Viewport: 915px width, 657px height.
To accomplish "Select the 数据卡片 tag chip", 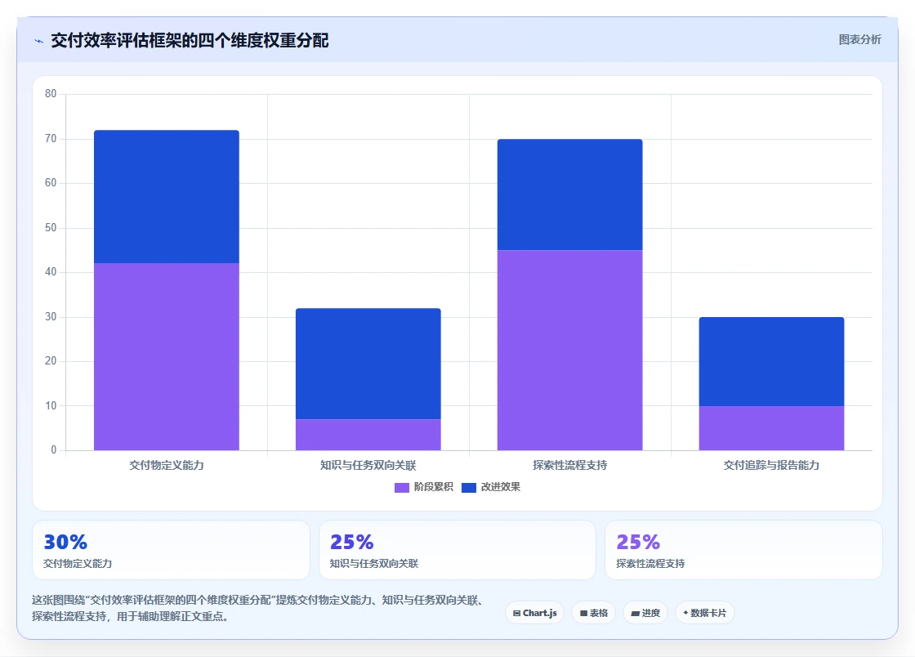I will [704, 613].
